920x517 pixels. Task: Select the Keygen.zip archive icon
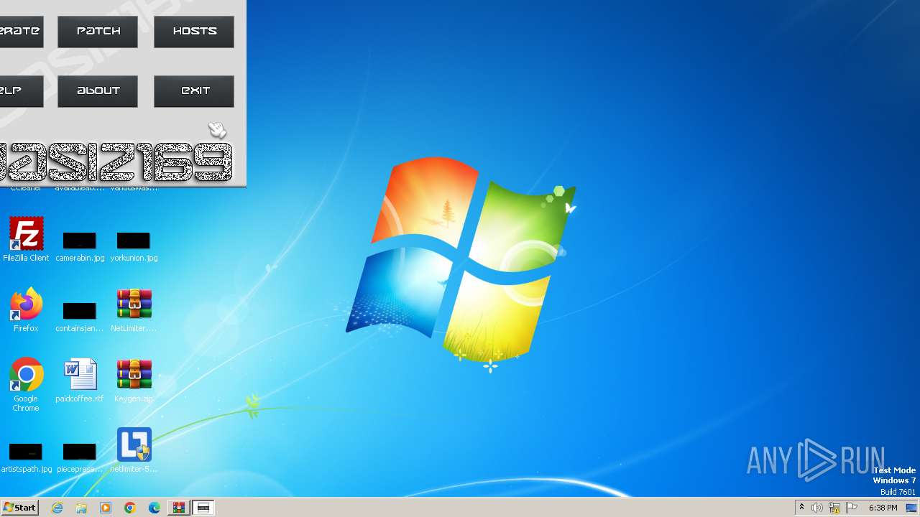pyautogui.click(x=134, y=381)
